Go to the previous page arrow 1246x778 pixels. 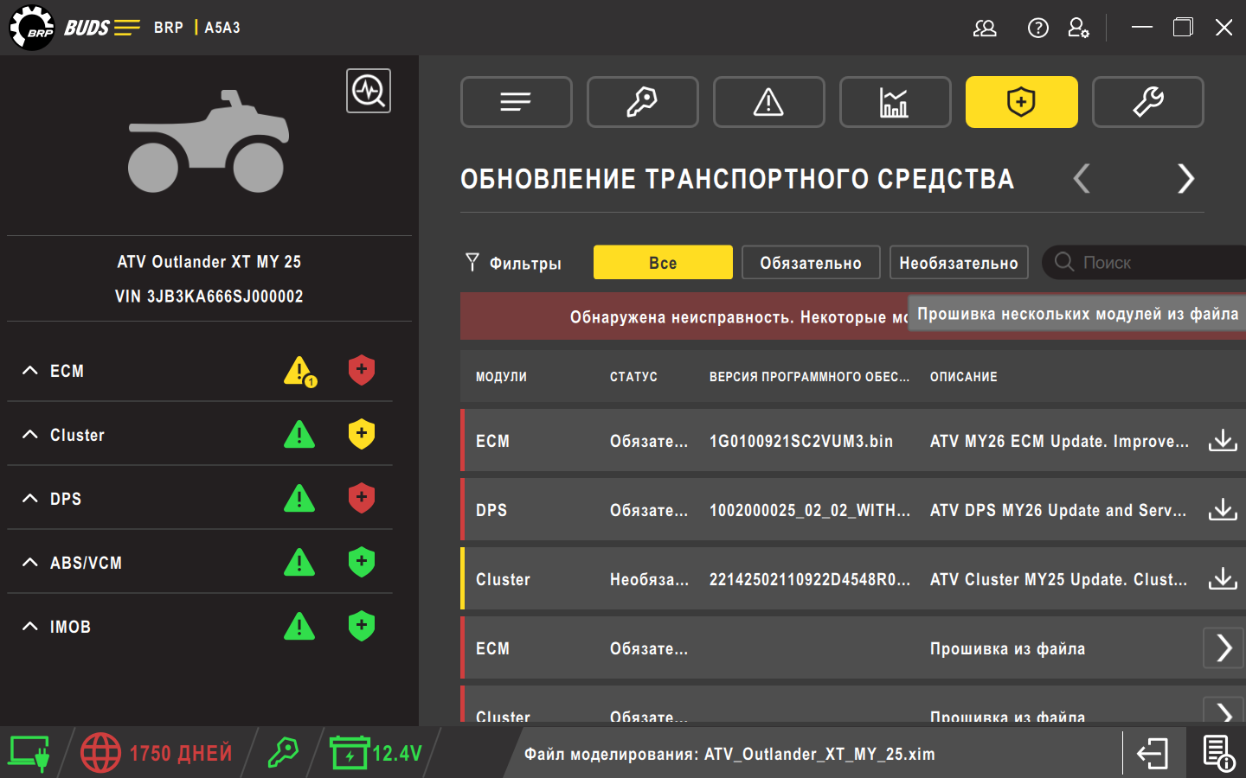tap(1082, 179)
